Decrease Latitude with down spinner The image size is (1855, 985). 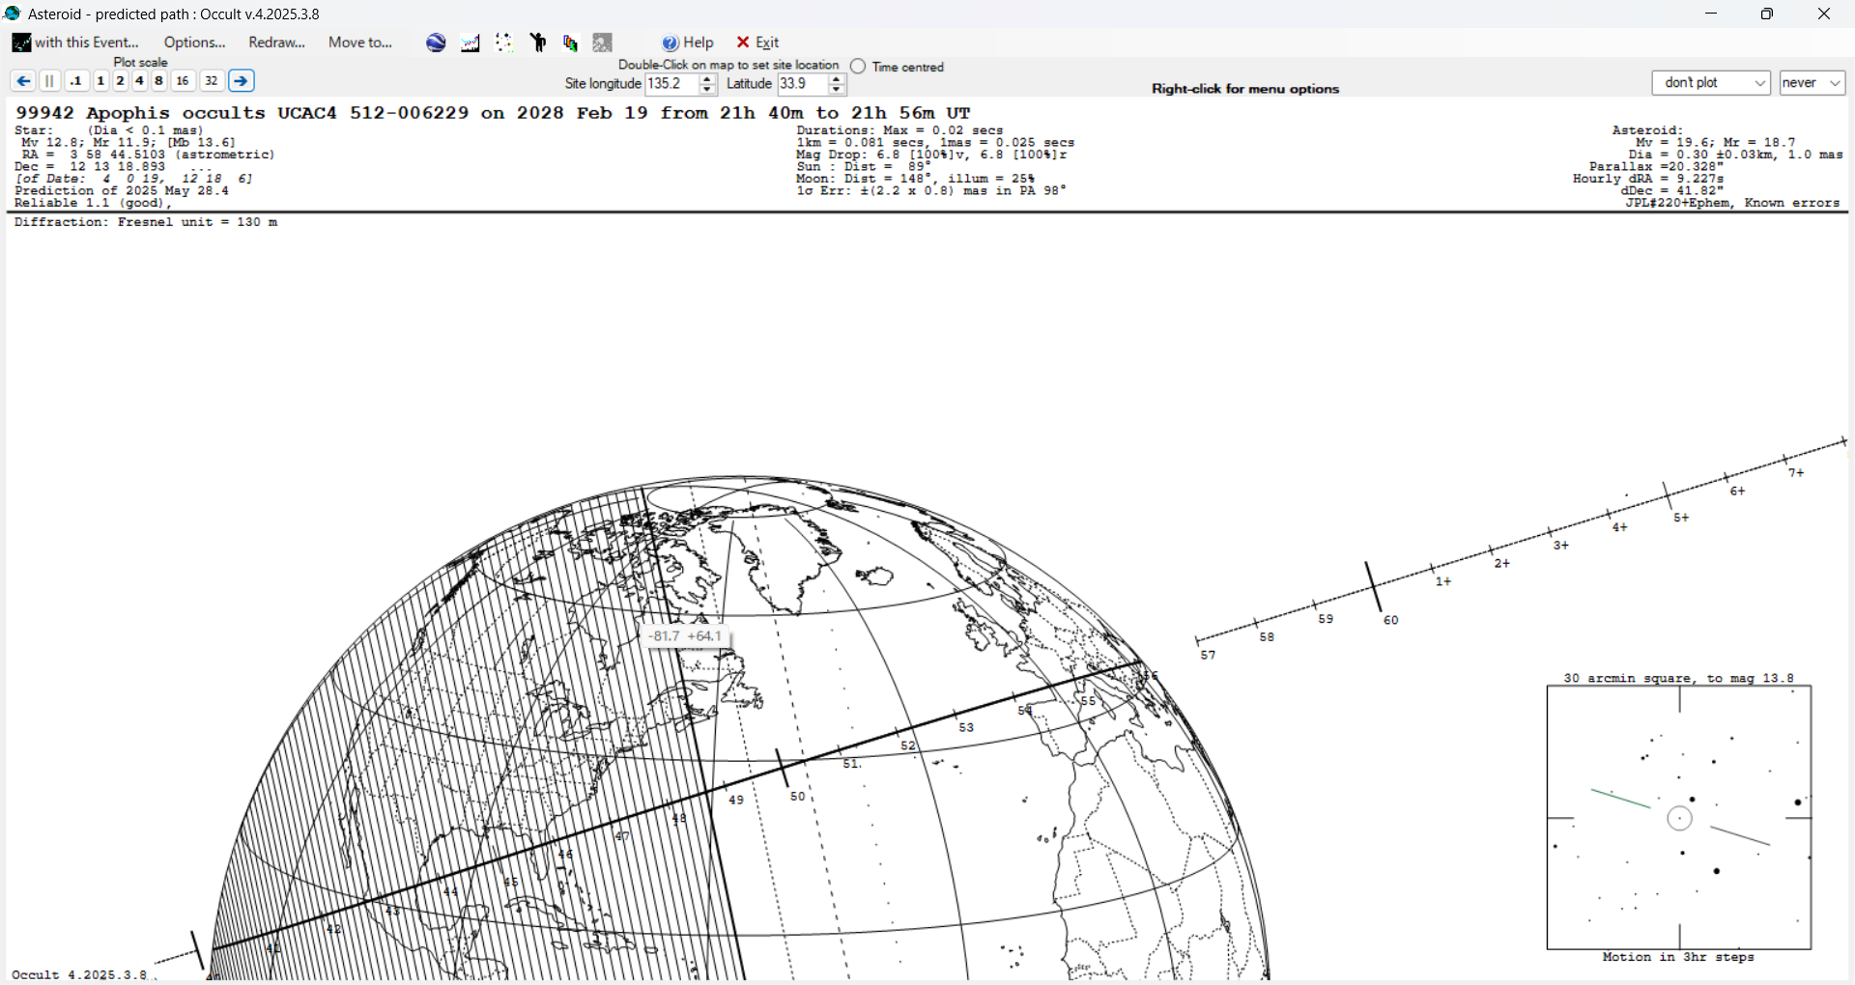tap(837, 90)
